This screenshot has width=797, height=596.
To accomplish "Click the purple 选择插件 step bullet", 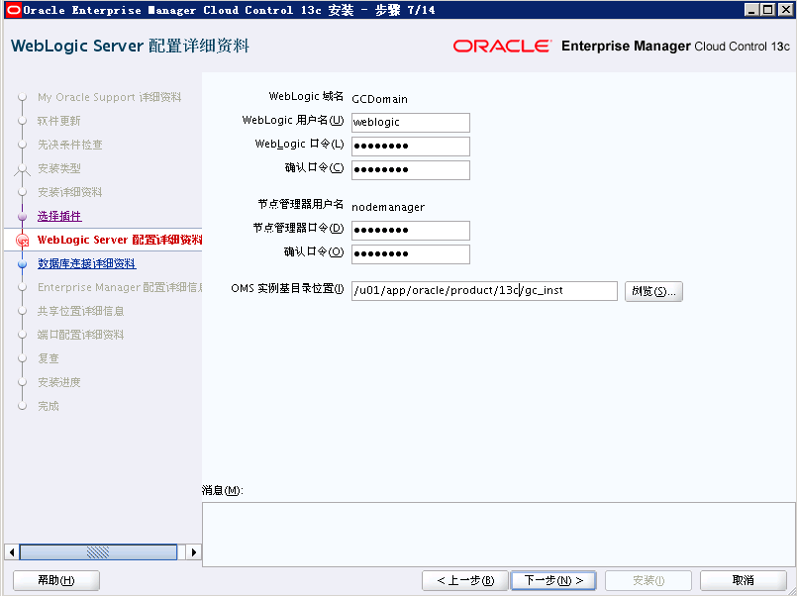I will tap(22, 217).
